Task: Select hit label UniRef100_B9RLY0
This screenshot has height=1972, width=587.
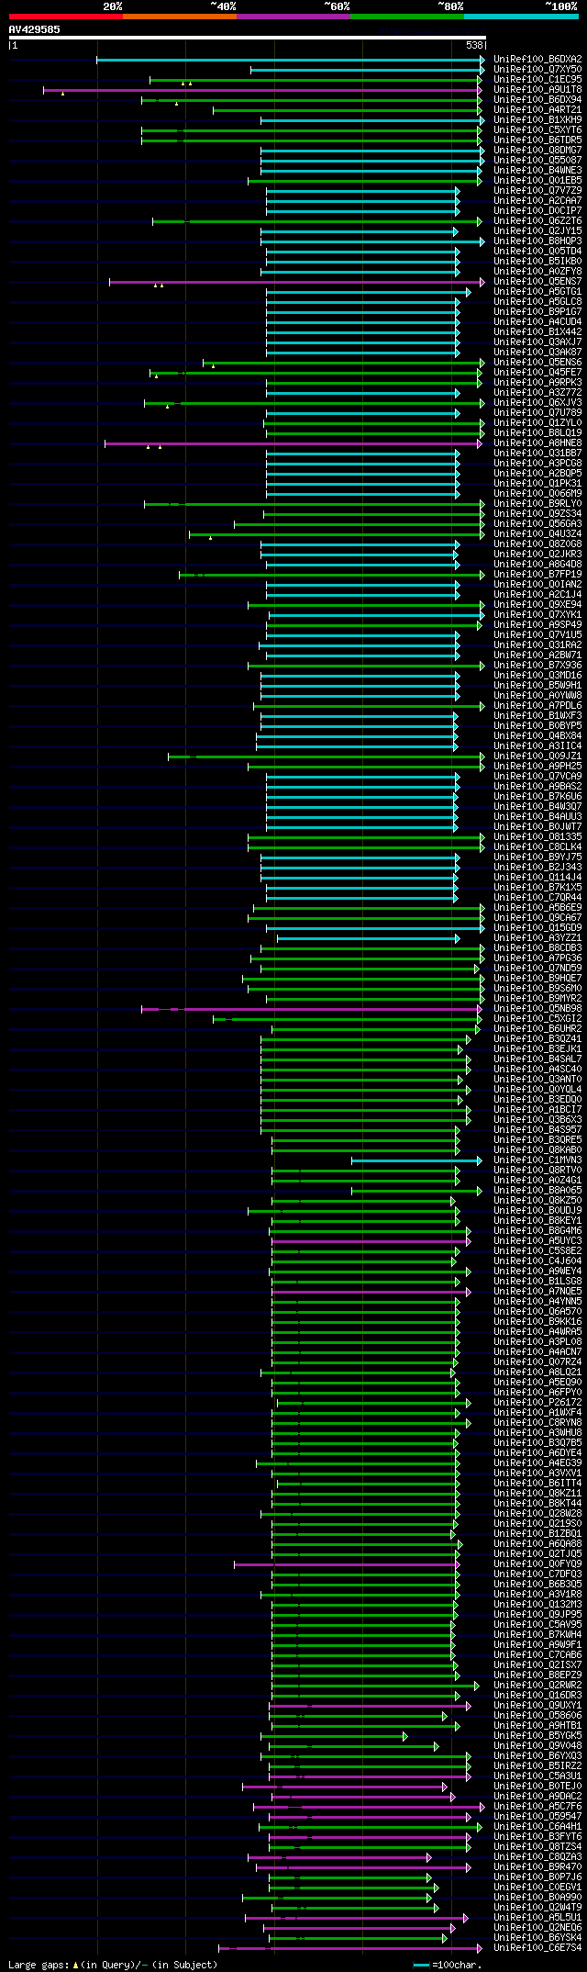Action: tap(537, 504)
